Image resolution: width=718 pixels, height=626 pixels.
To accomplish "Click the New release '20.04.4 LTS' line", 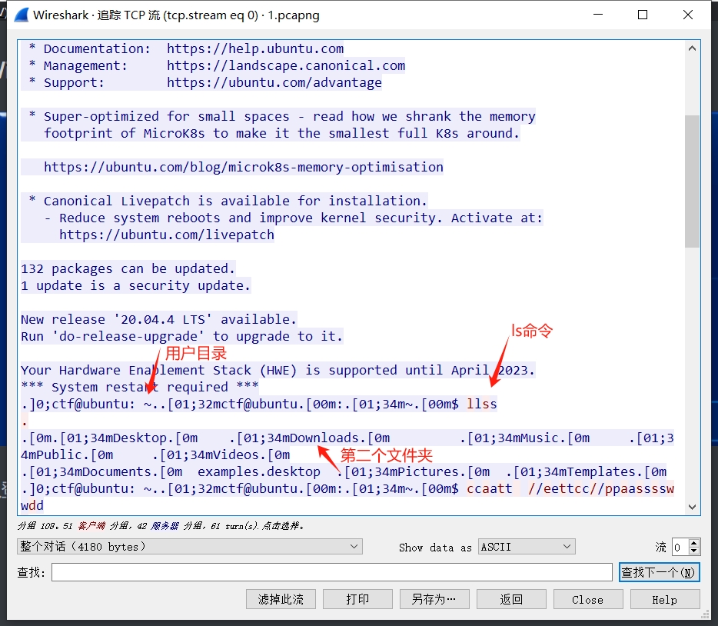I will [x=159, y=320].
